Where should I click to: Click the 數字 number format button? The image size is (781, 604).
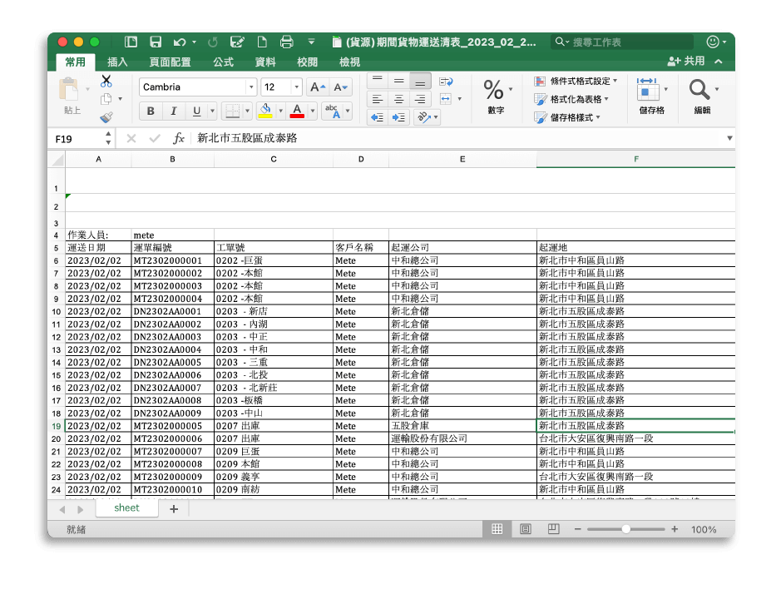[496, 96]
